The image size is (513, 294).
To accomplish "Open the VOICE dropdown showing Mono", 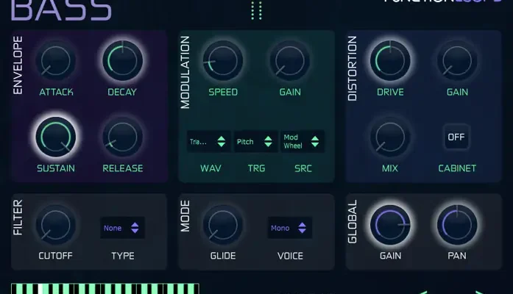I will click(x=289, y=228).
